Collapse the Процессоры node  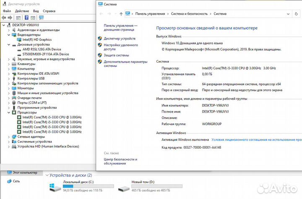click(x=9, y=113)
